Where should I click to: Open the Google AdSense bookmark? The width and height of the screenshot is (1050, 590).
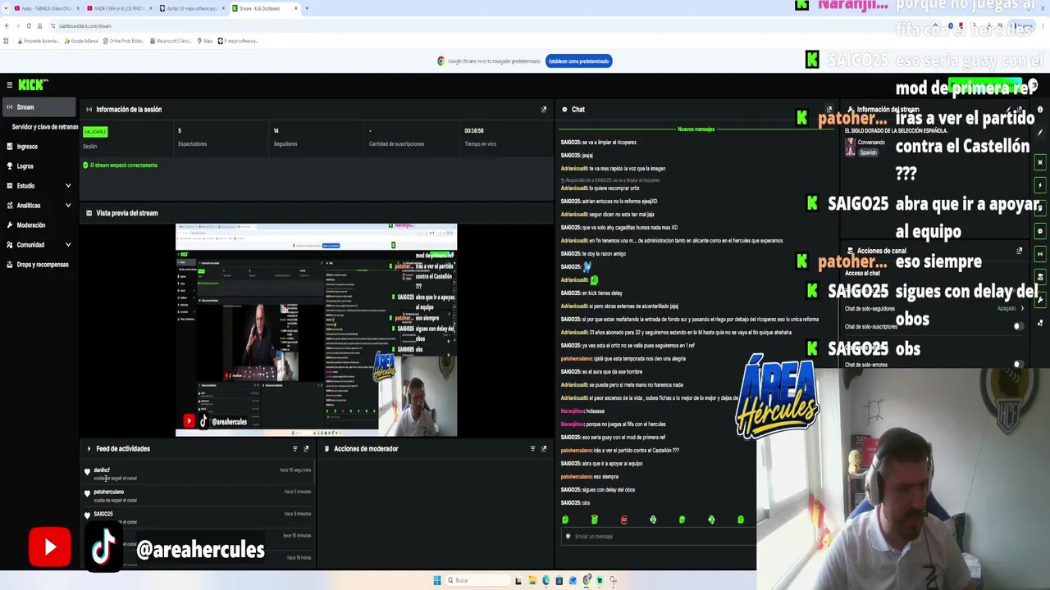[81, 40]
